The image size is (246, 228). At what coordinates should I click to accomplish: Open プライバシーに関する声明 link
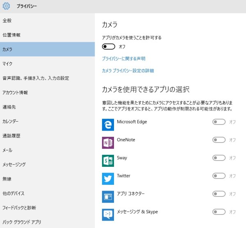pyautogui.click(x=123, y=59)
